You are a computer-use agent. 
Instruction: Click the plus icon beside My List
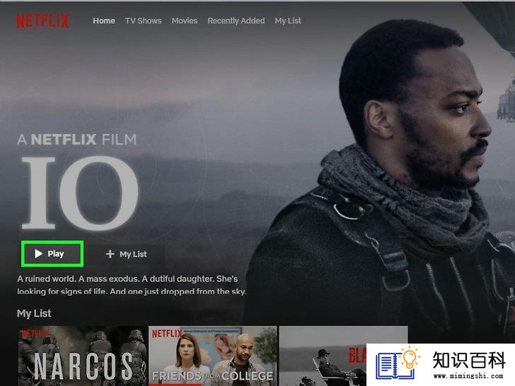[110, 254]
